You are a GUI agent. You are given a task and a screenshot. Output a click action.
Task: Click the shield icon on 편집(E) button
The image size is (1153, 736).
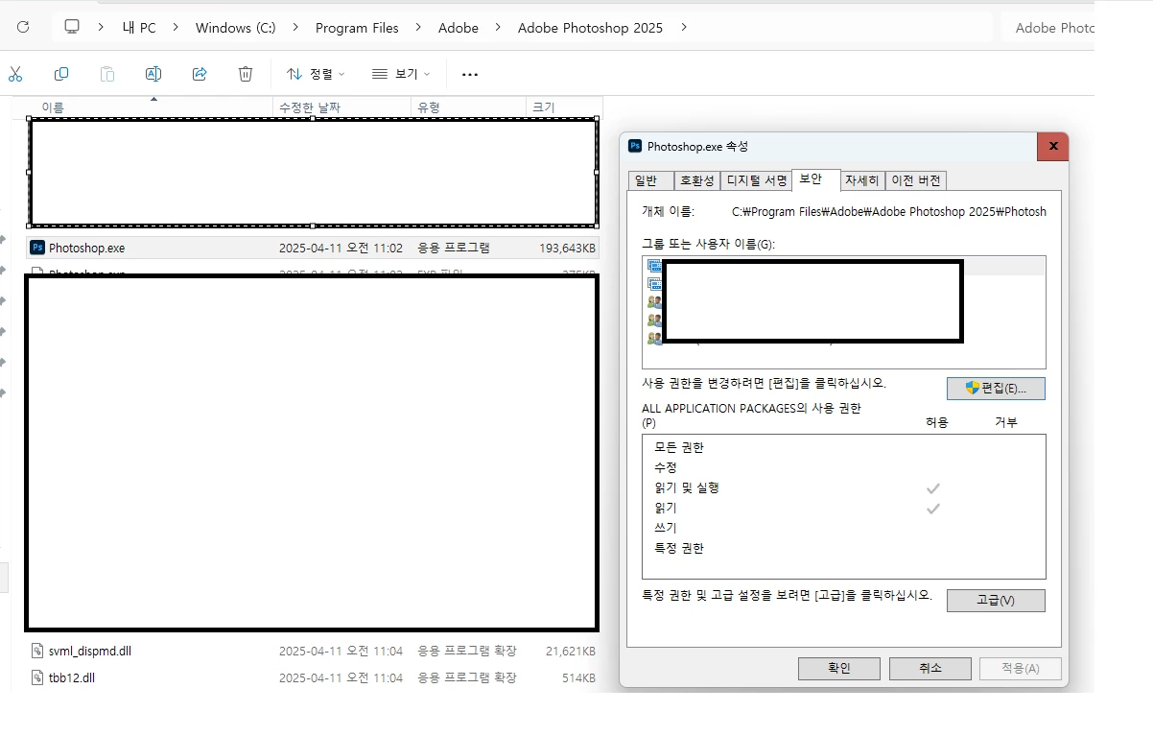point(972,388)
